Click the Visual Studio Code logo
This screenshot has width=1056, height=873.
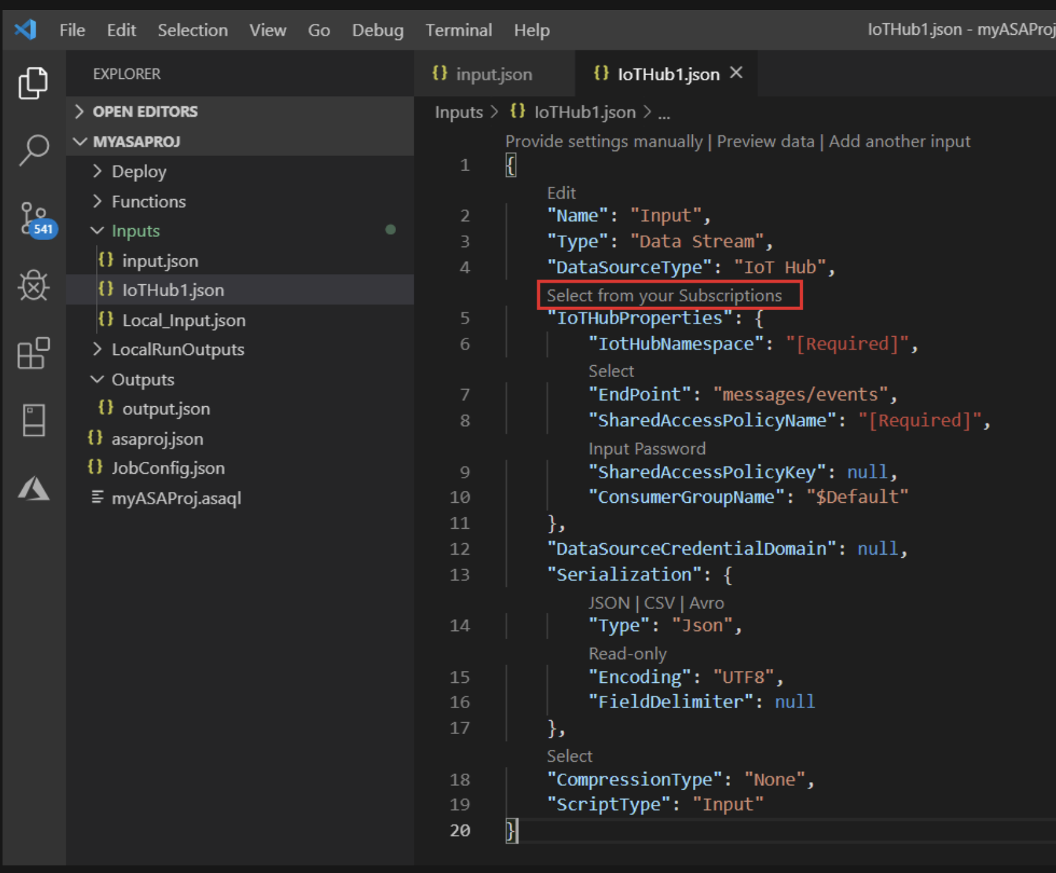(25, 29)
